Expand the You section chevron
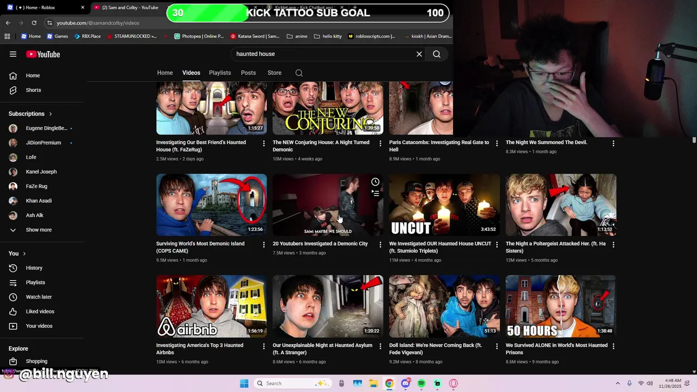This screenshot has height=392, width=697. [24, 254]
